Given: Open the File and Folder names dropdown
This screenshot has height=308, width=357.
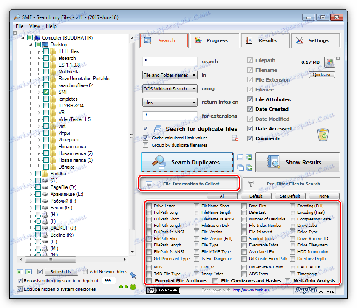Looking at the screenshot, I should click(170, 75).
